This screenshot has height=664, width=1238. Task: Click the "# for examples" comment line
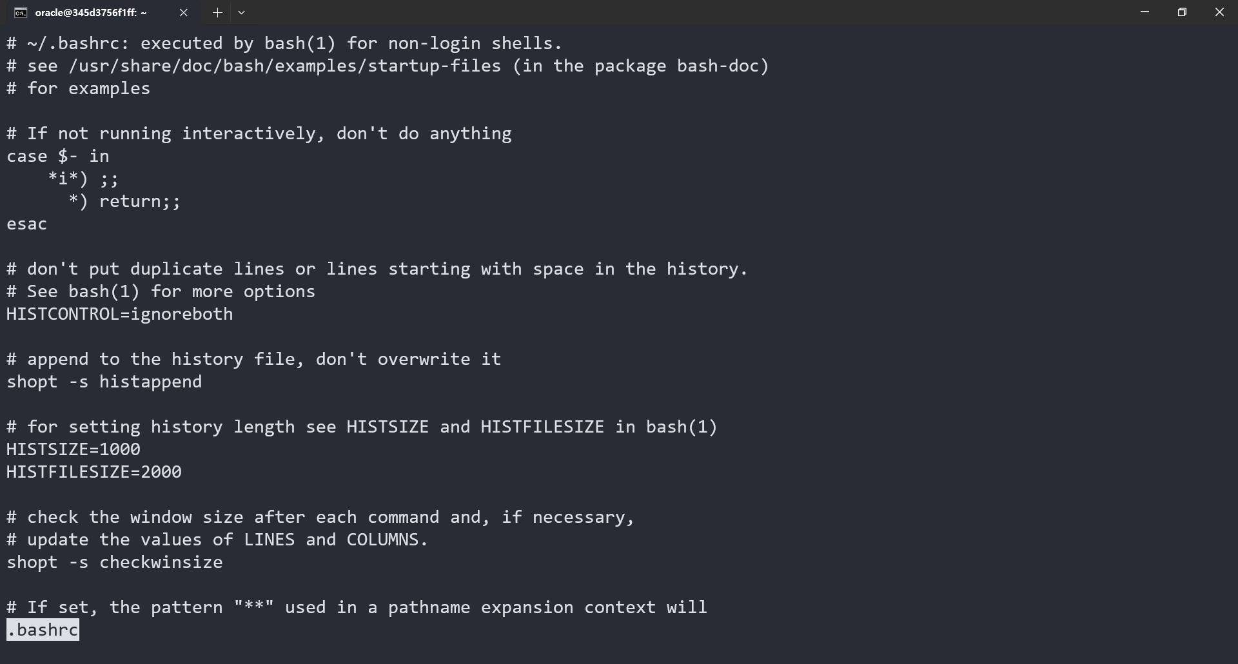pyautogui.click(x=79, y=88)
